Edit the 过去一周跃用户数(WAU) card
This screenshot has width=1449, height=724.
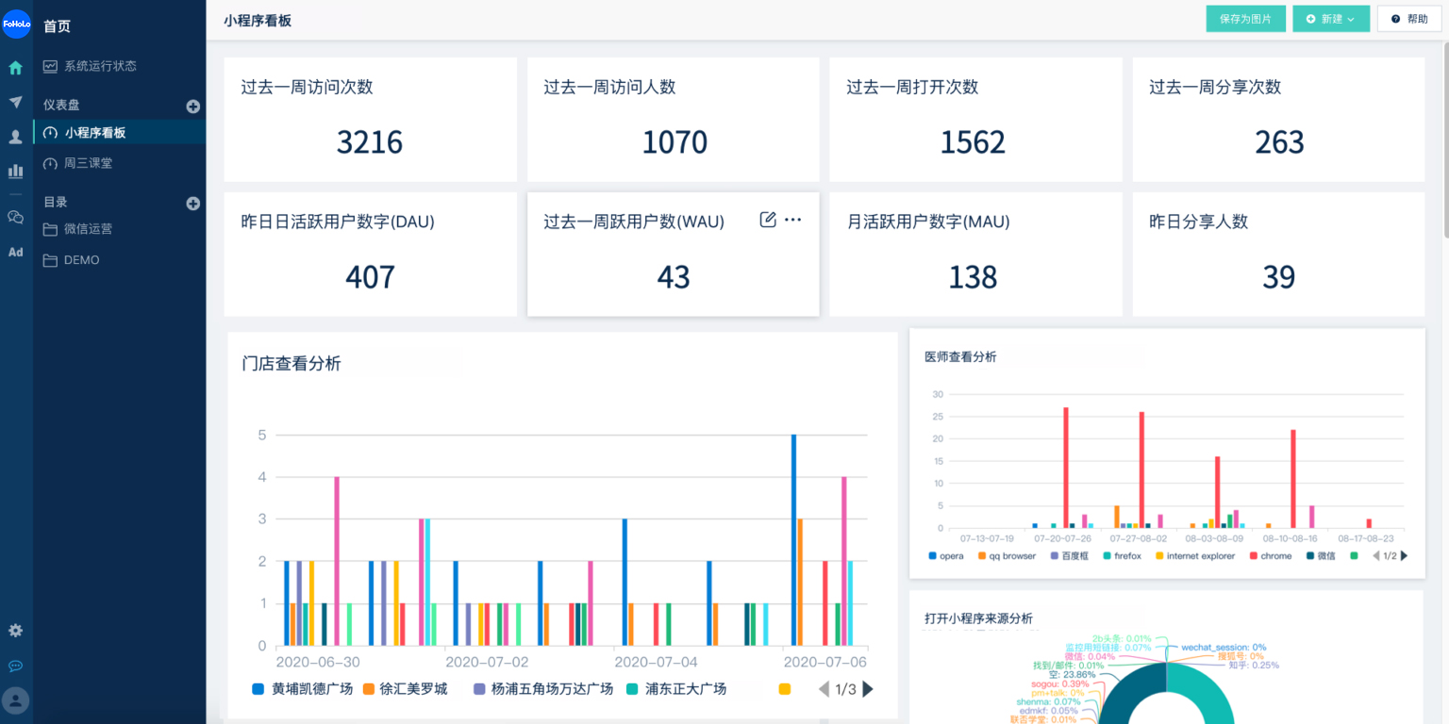click(768, 220)
